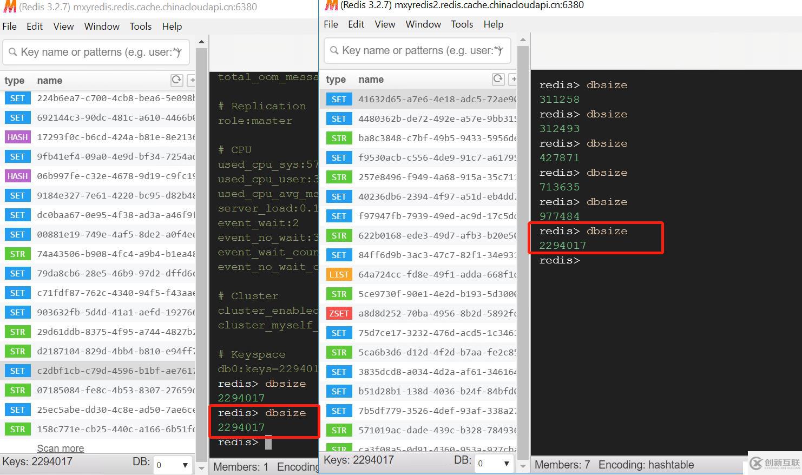Click redis prompt in right console
Screen dimensions: 802x475
tap(560, 260)
